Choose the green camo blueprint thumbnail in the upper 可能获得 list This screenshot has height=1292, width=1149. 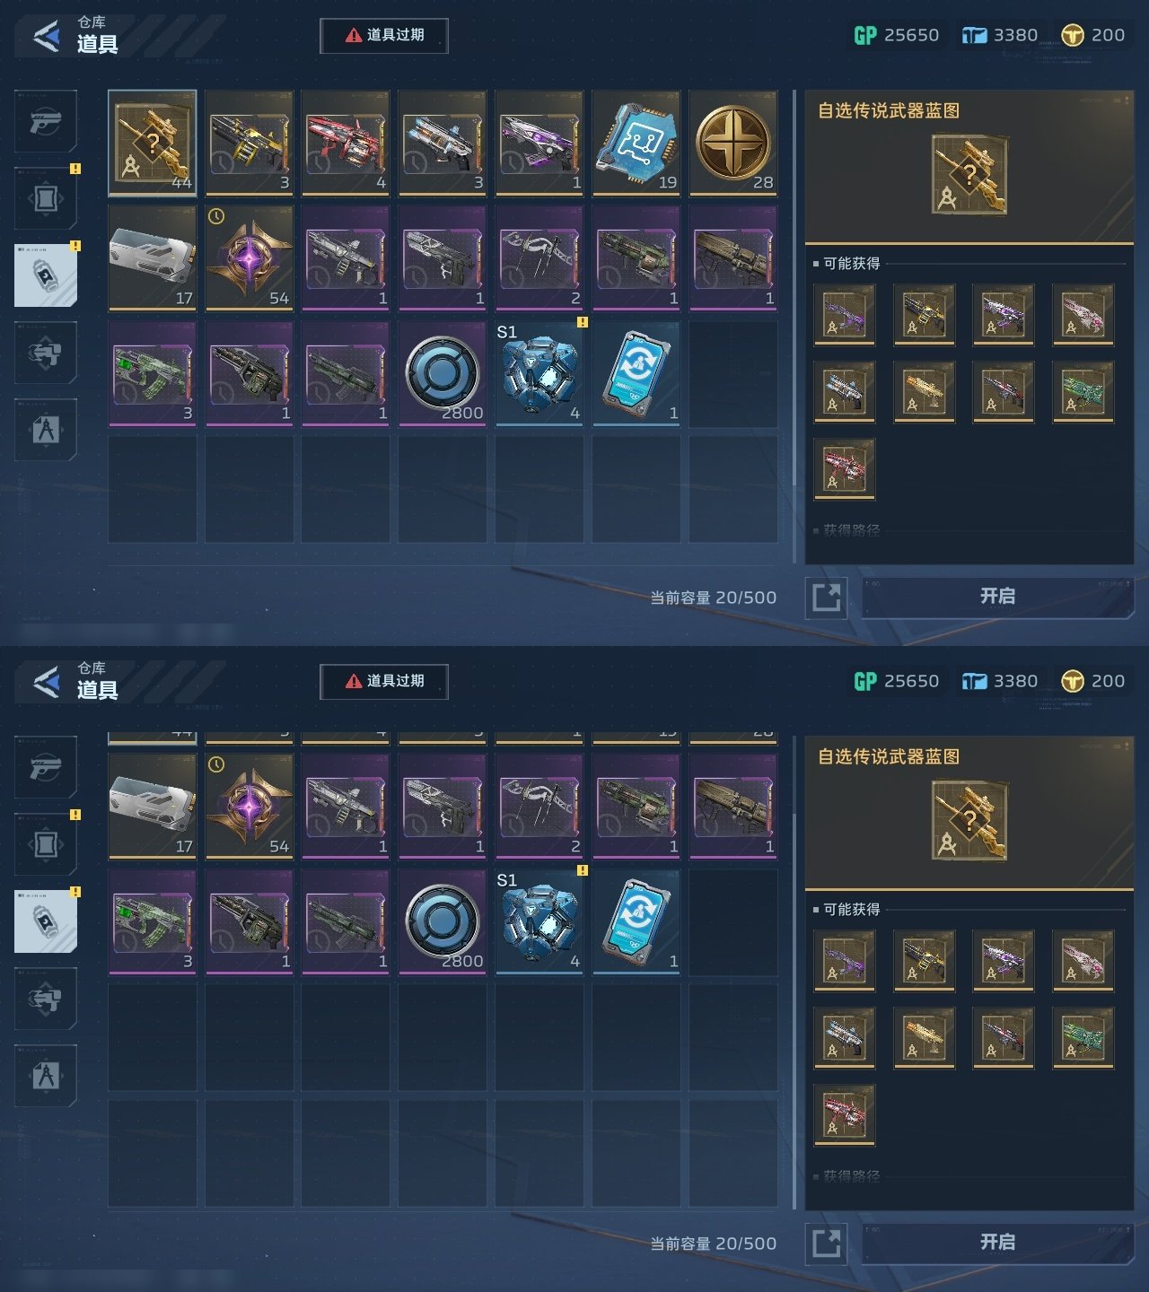pos(1083,392)
